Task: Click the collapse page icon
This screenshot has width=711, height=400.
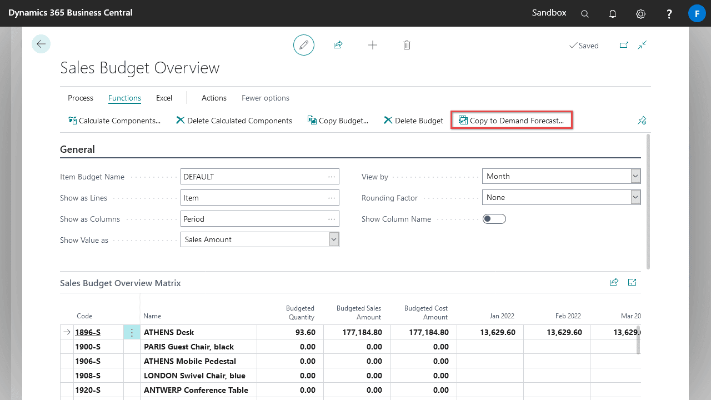Action: 642,45
